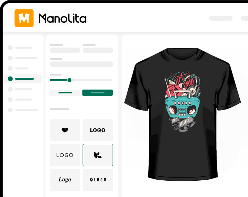
Task: Choose the italic serif Logo tile
Action: tap(65, 180)
